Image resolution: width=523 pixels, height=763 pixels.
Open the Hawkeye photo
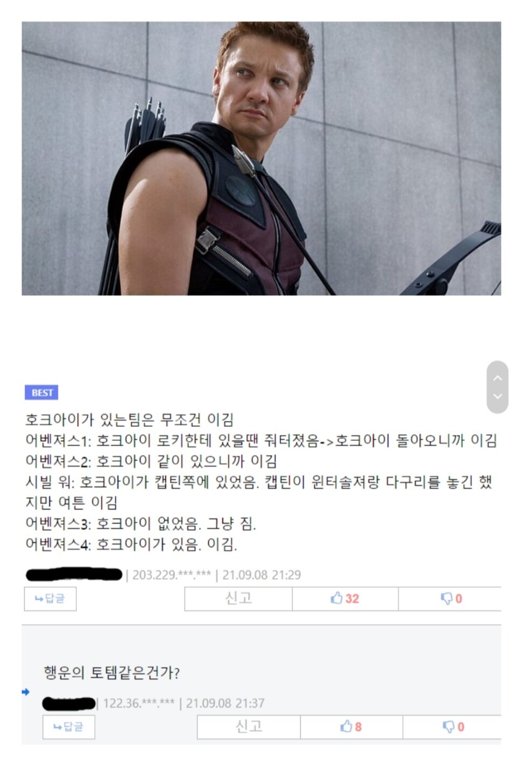(261, 158)
